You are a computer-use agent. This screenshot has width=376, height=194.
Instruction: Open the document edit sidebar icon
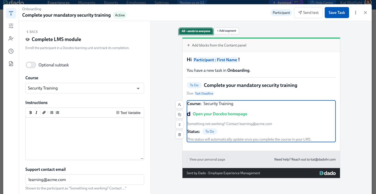click(x=11, y=64)
